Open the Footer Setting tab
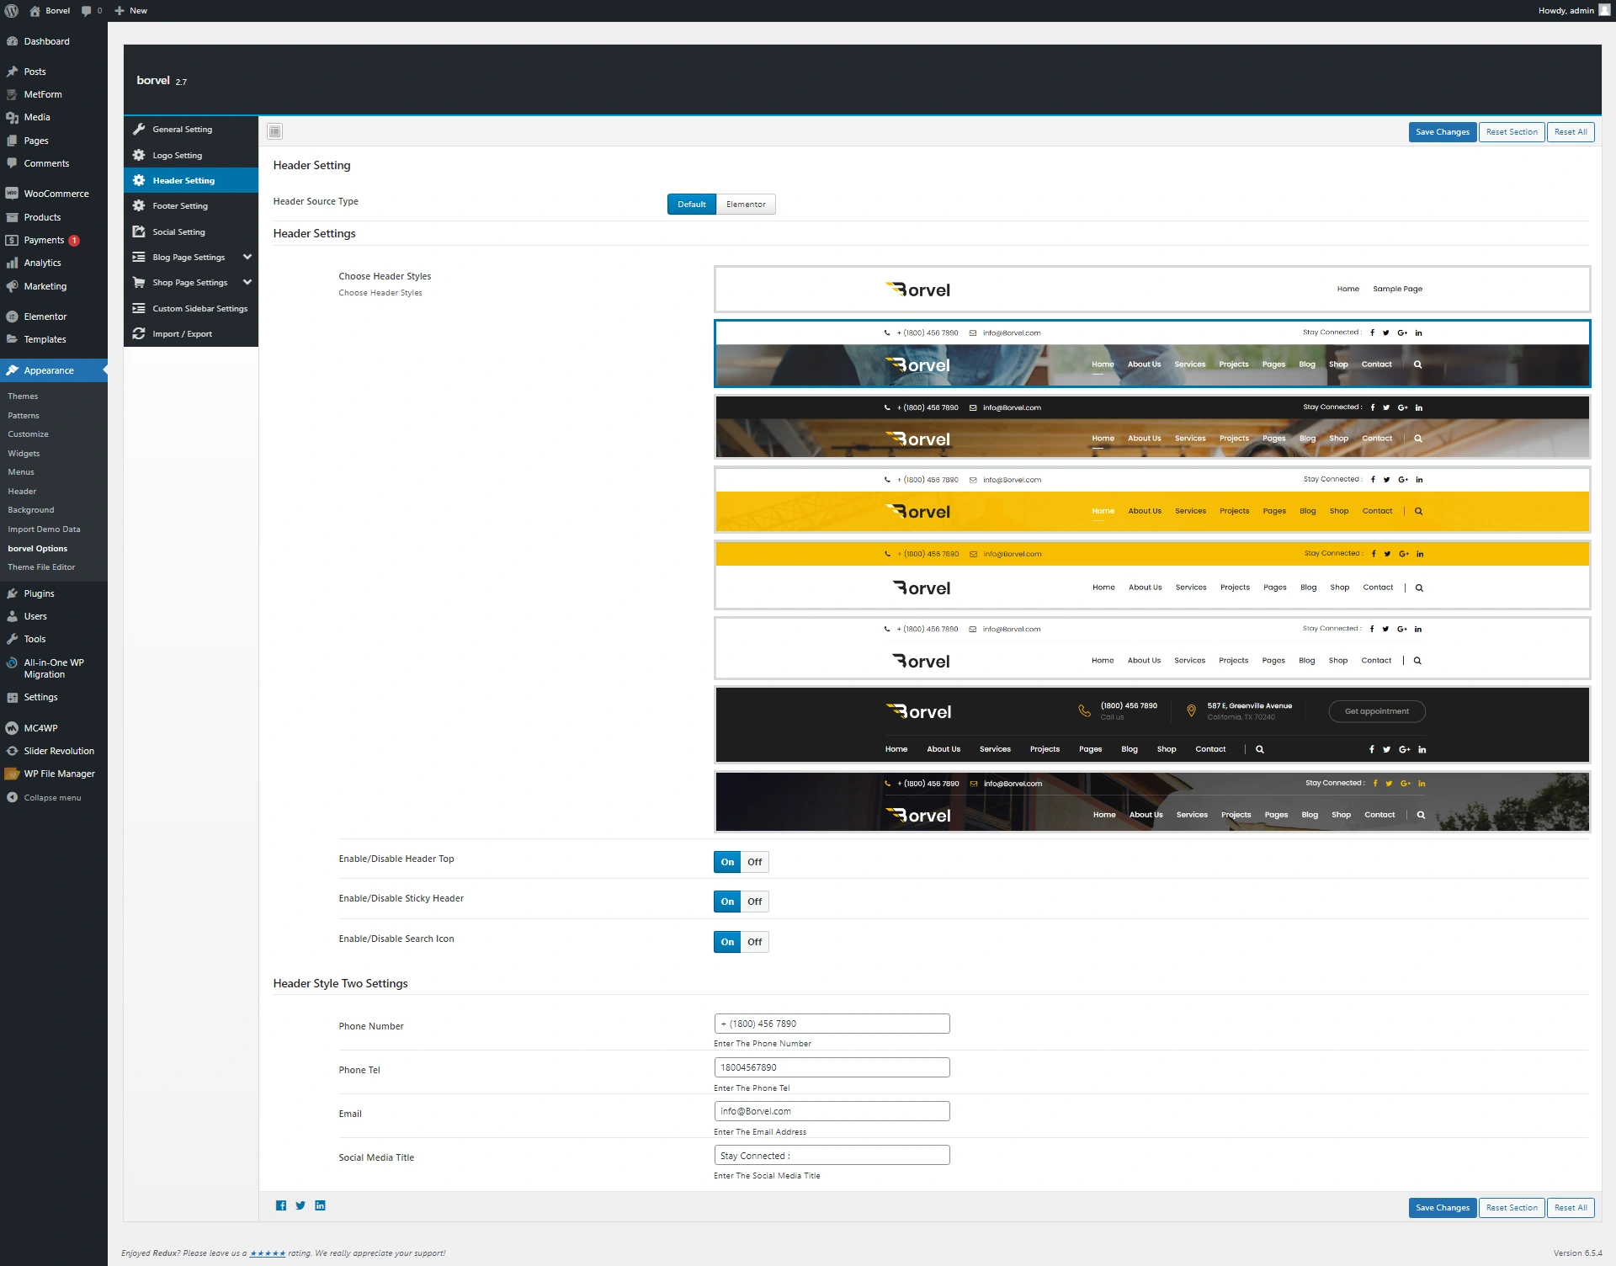The height and width of the screenshot is (1266, 1616). coord(180,206)
